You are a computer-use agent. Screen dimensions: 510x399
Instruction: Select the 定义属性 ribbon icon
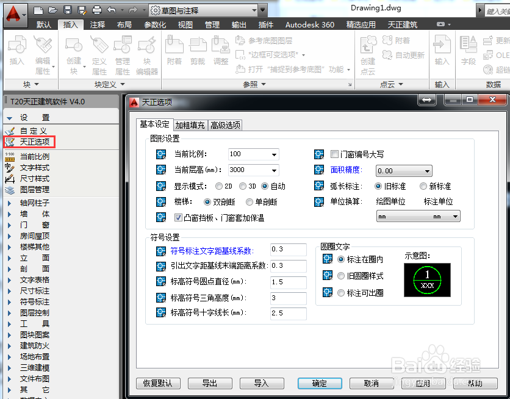point(99,56)
